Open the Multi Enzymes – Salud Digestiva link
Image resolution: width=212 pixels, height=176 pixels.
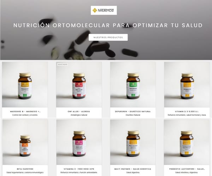click(x=133, y=169)
